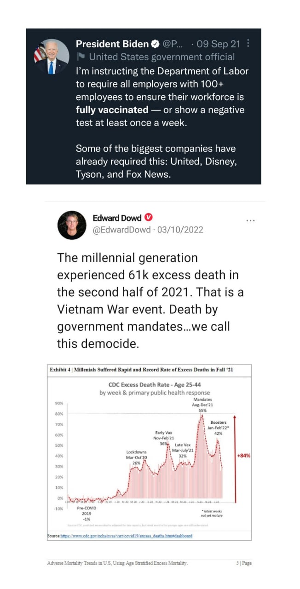Click Edward Dowd's profile picture

(x=72, y=225)
